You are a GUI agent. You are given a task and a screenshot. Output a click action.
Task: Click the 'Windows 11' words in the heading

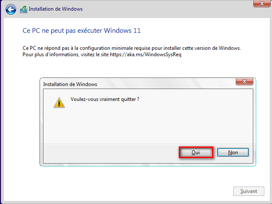pyautogui.click(x=126, y=31)
